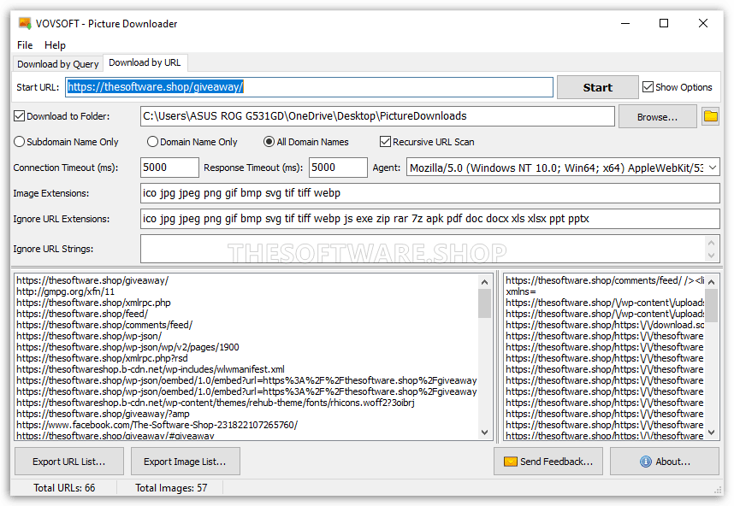The height and width of the screenshot is (506, 734).
Task: Click the info icon on About button
Action: [646, 462]
